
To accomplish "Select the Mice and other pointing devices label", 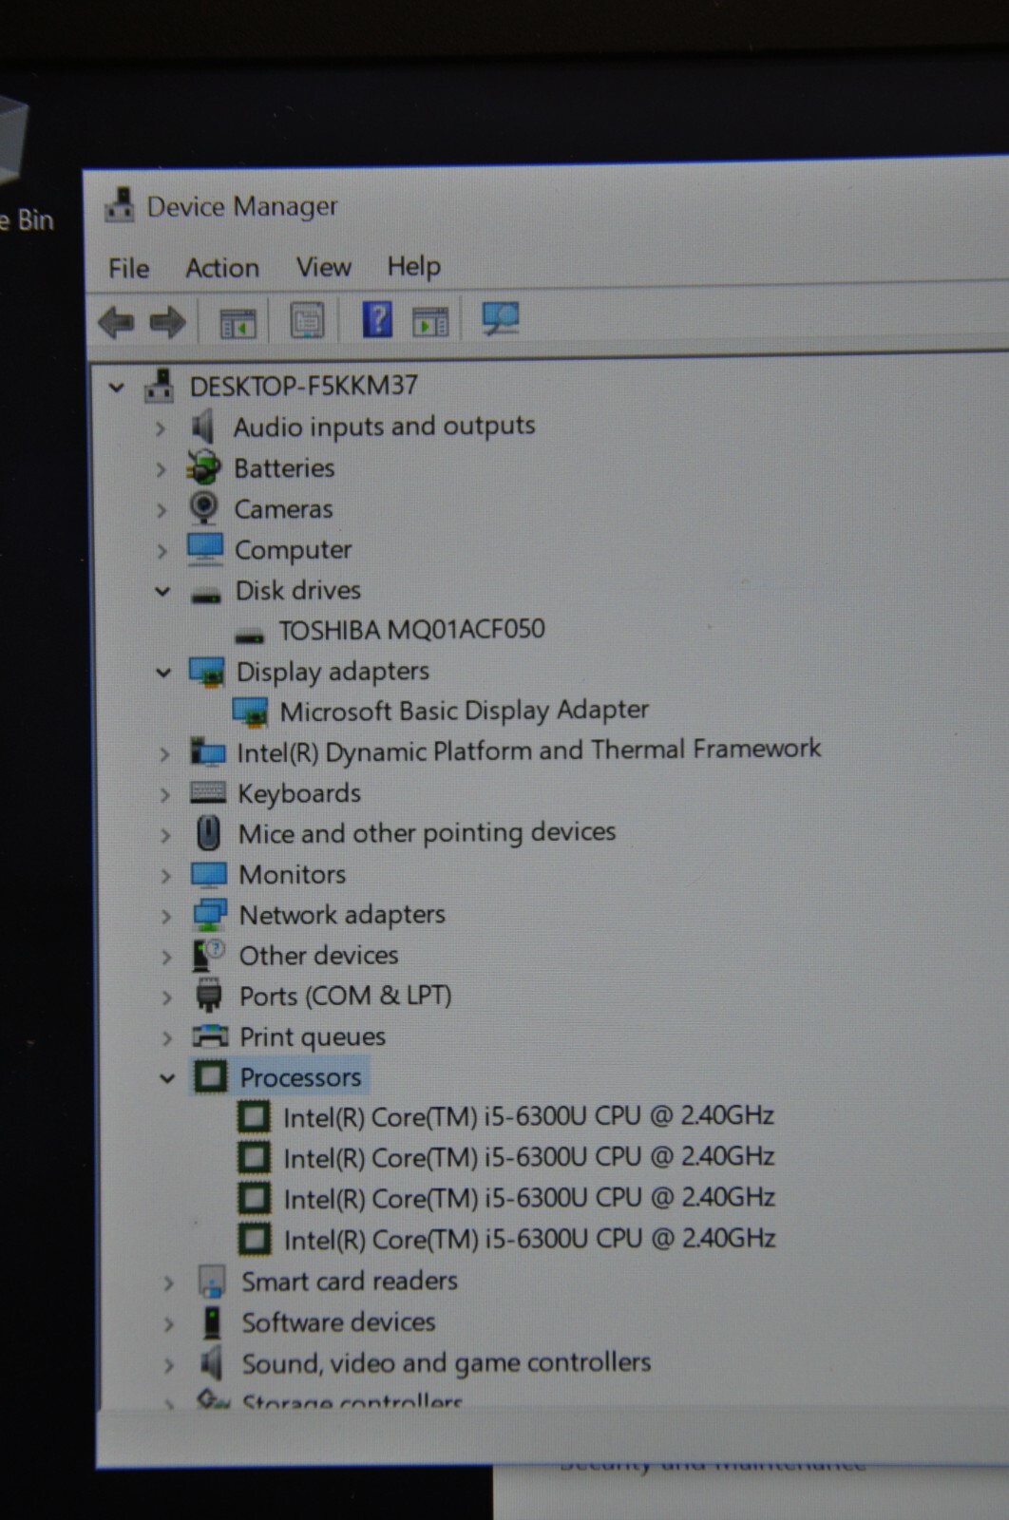I will click(428, 833).
